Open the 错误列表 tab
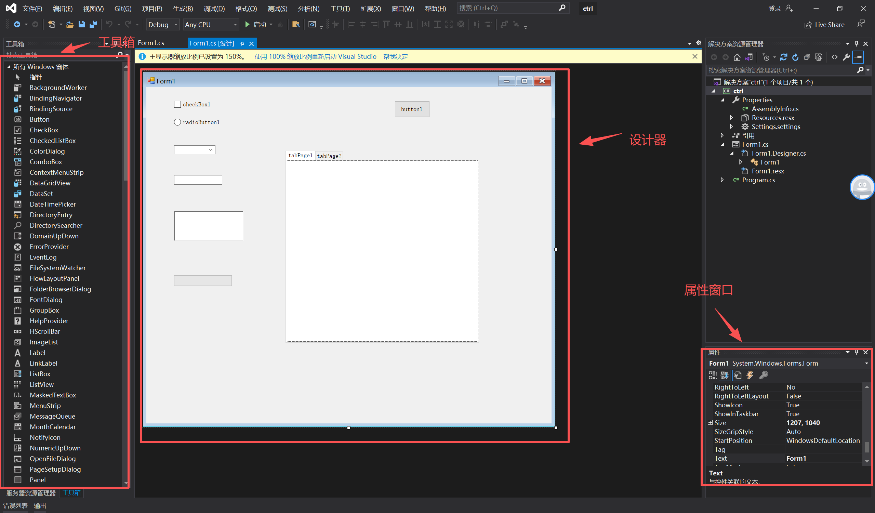This screenshot has height=513, width=875. point(15,506)
